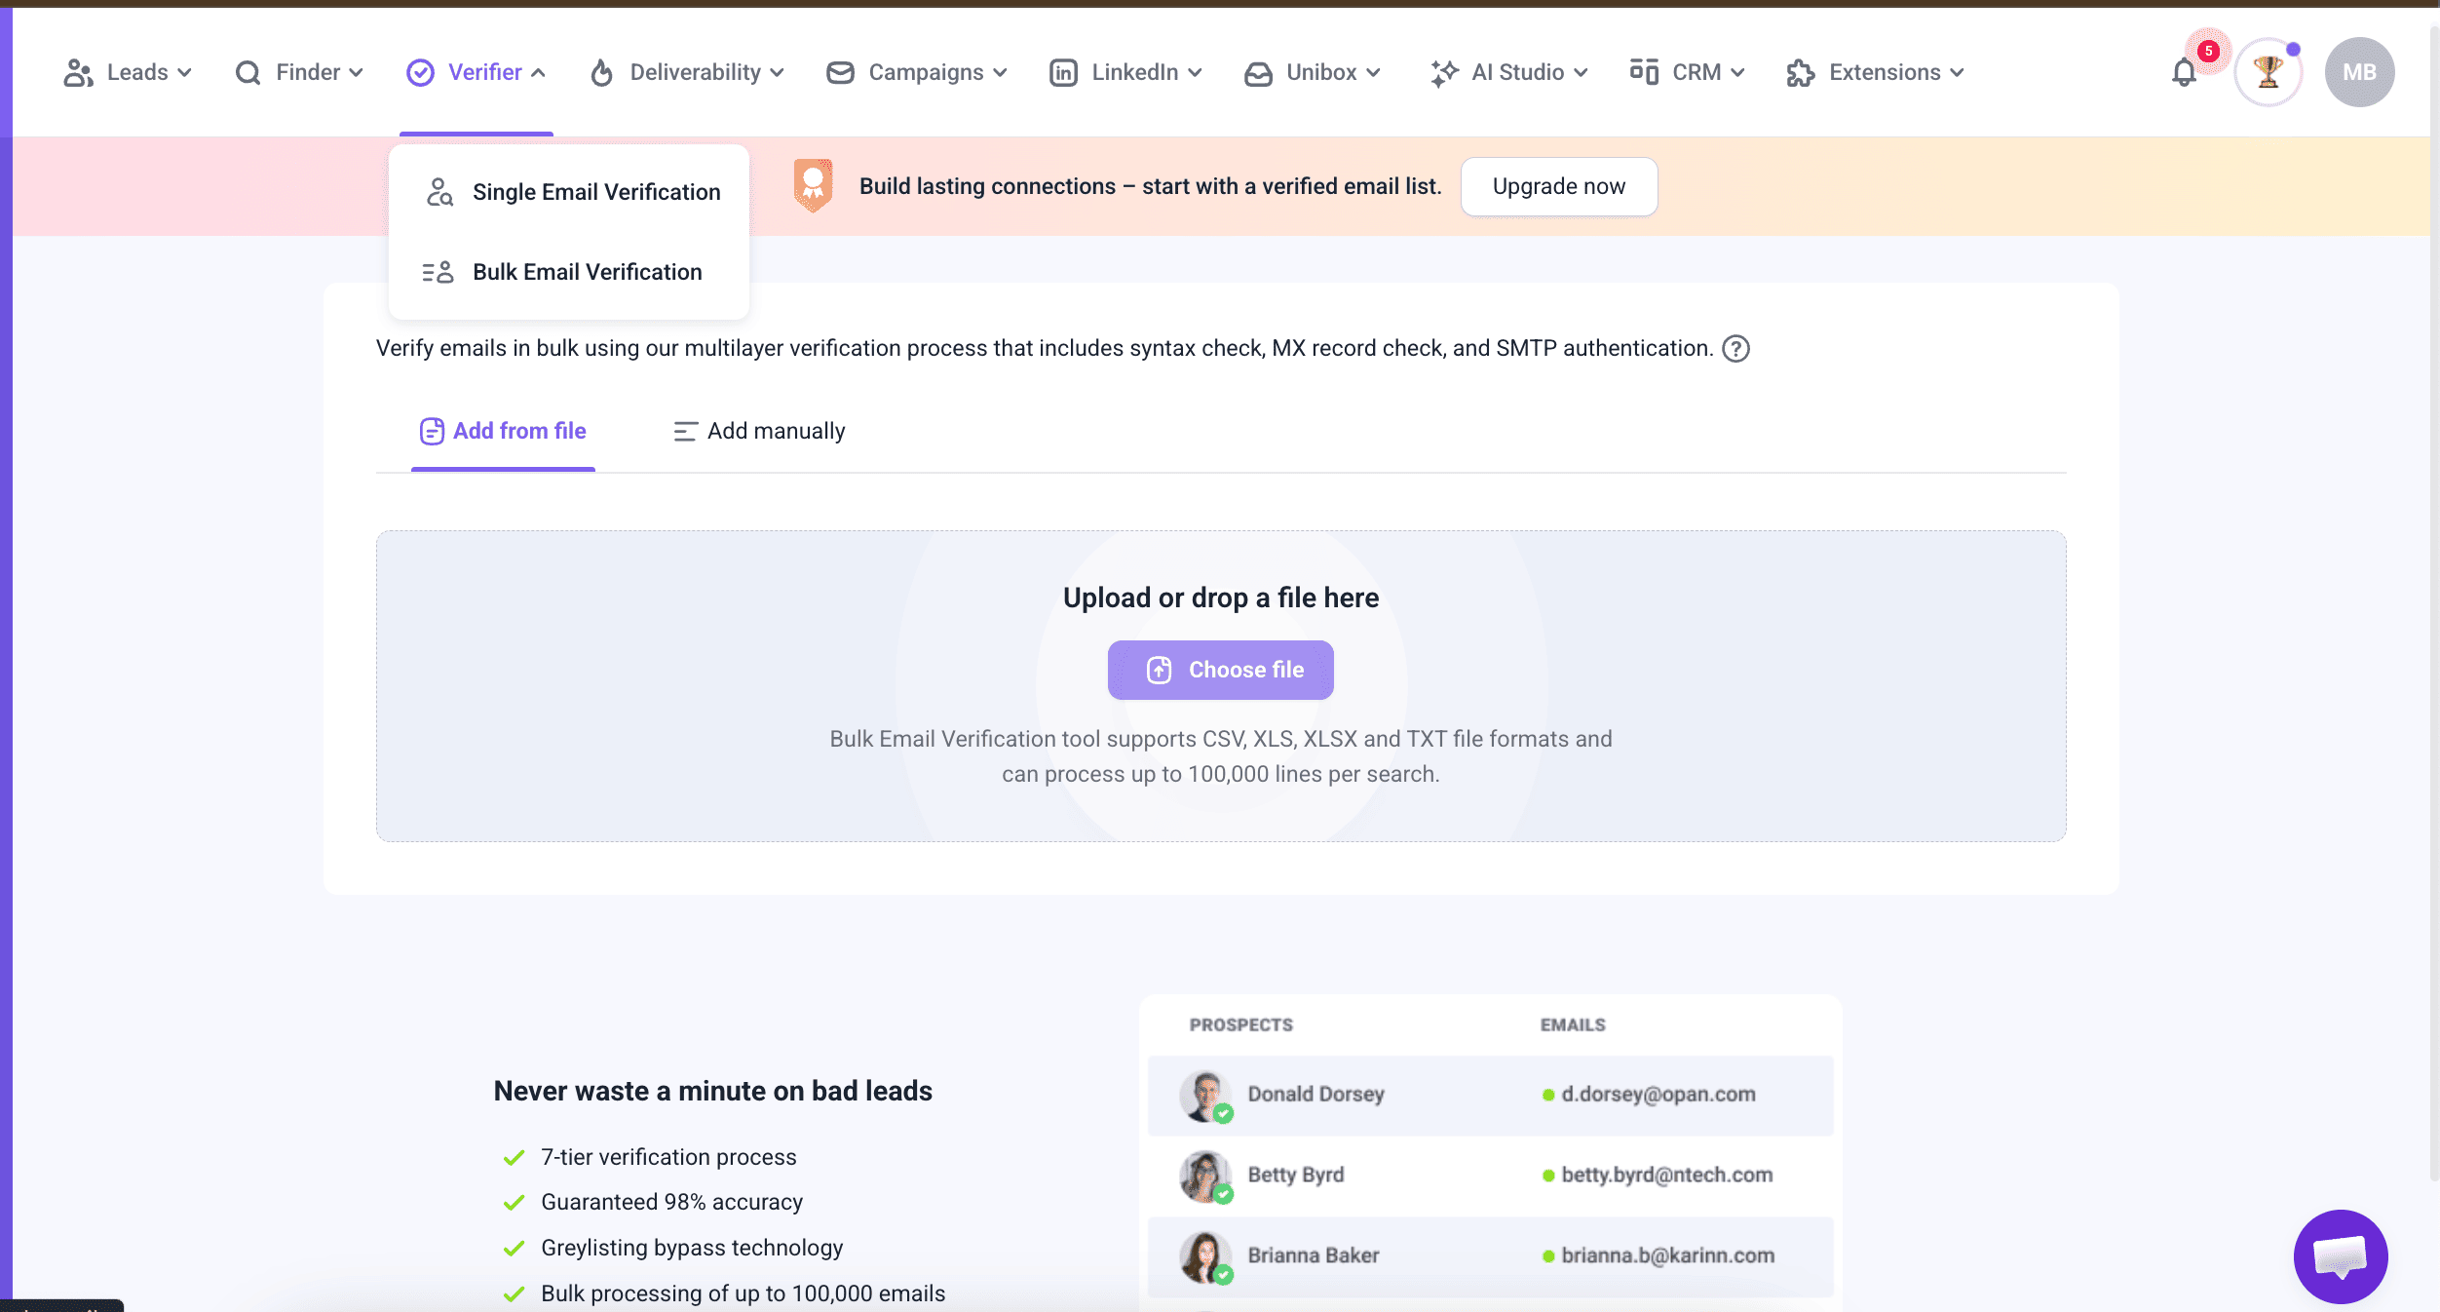The width and height of the screenshot is (2440, 1312).
Task: Click the trophy achievements icon
Action: pos(2268,71)
